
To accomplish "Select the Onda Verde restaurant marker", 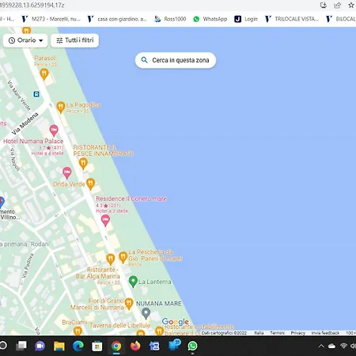I will [x=90, y=184].
